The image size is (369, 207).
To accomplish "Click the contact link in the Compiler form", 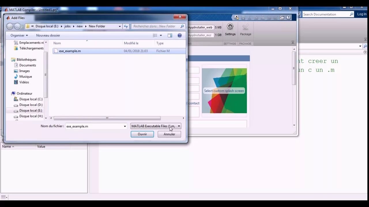I will (x=194, y=103).
